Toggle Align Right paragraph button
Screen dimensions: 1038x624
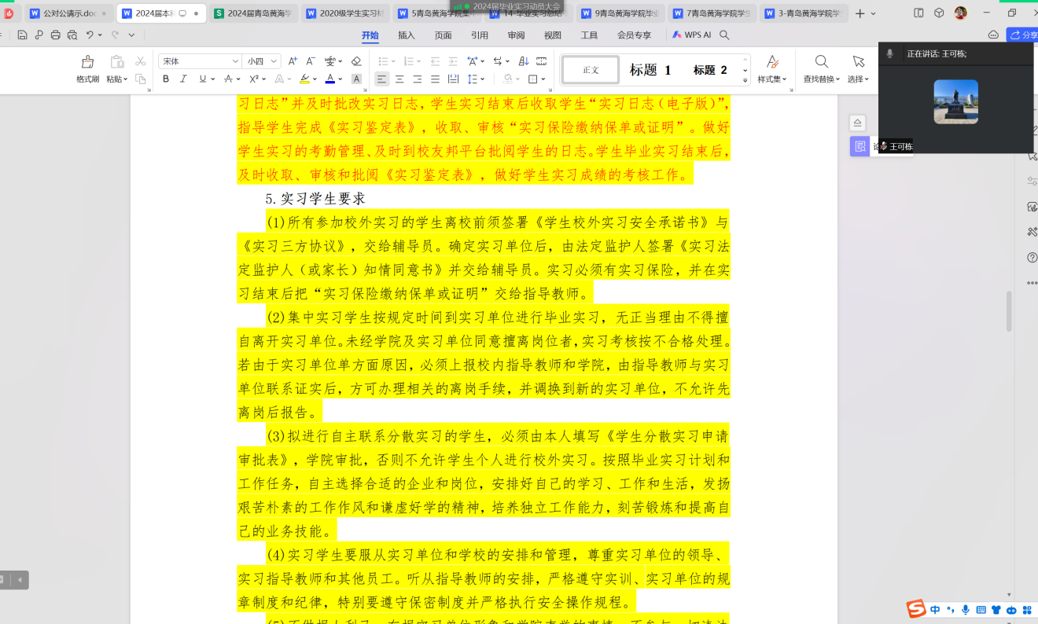[x=417, y=79]
